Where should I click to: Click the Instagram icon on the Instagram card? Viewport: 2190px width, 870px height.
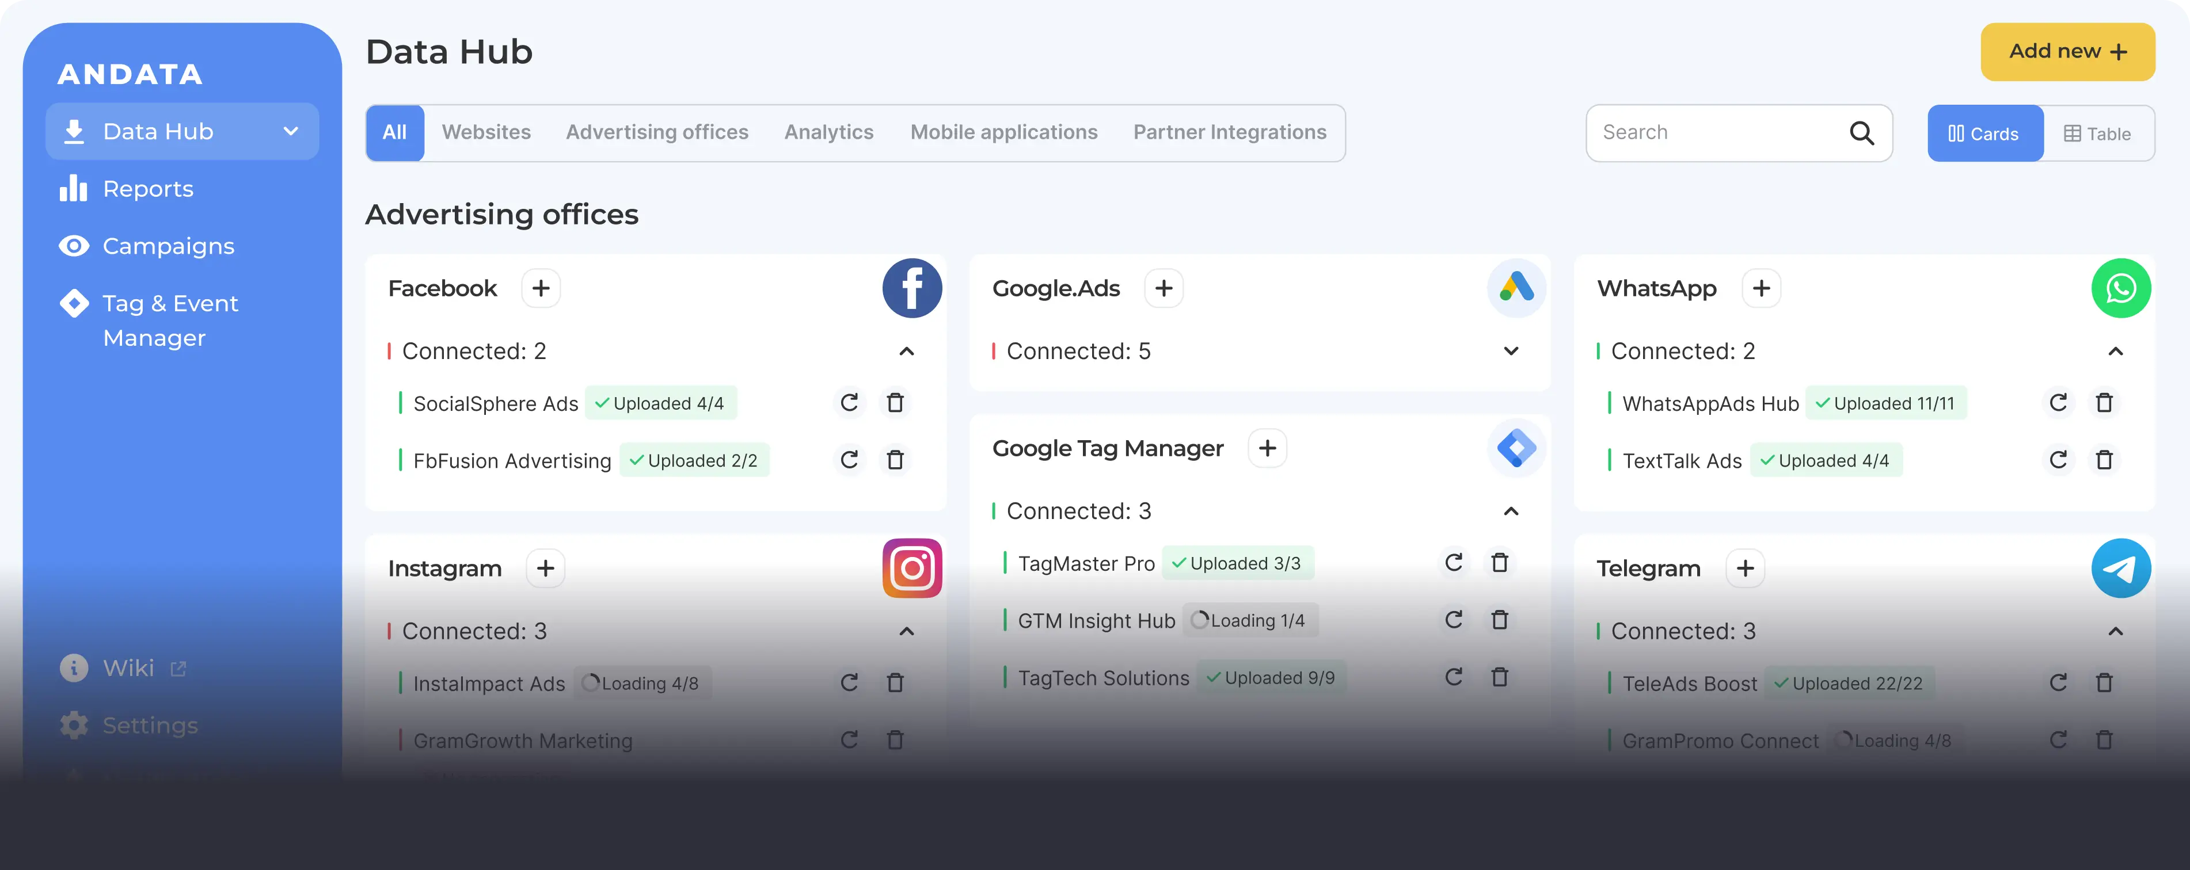pos(911,567)
